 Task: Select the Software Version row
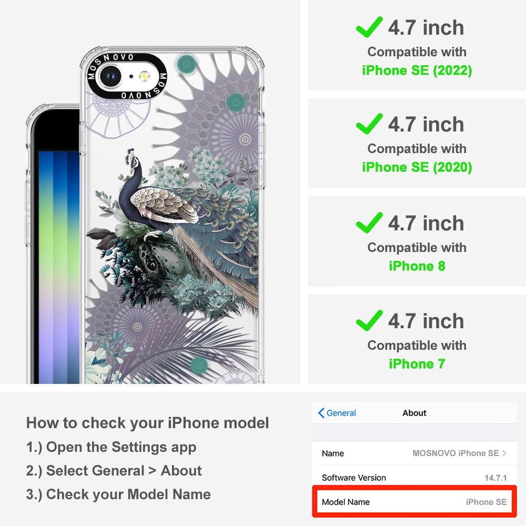(x=414, y=478)
